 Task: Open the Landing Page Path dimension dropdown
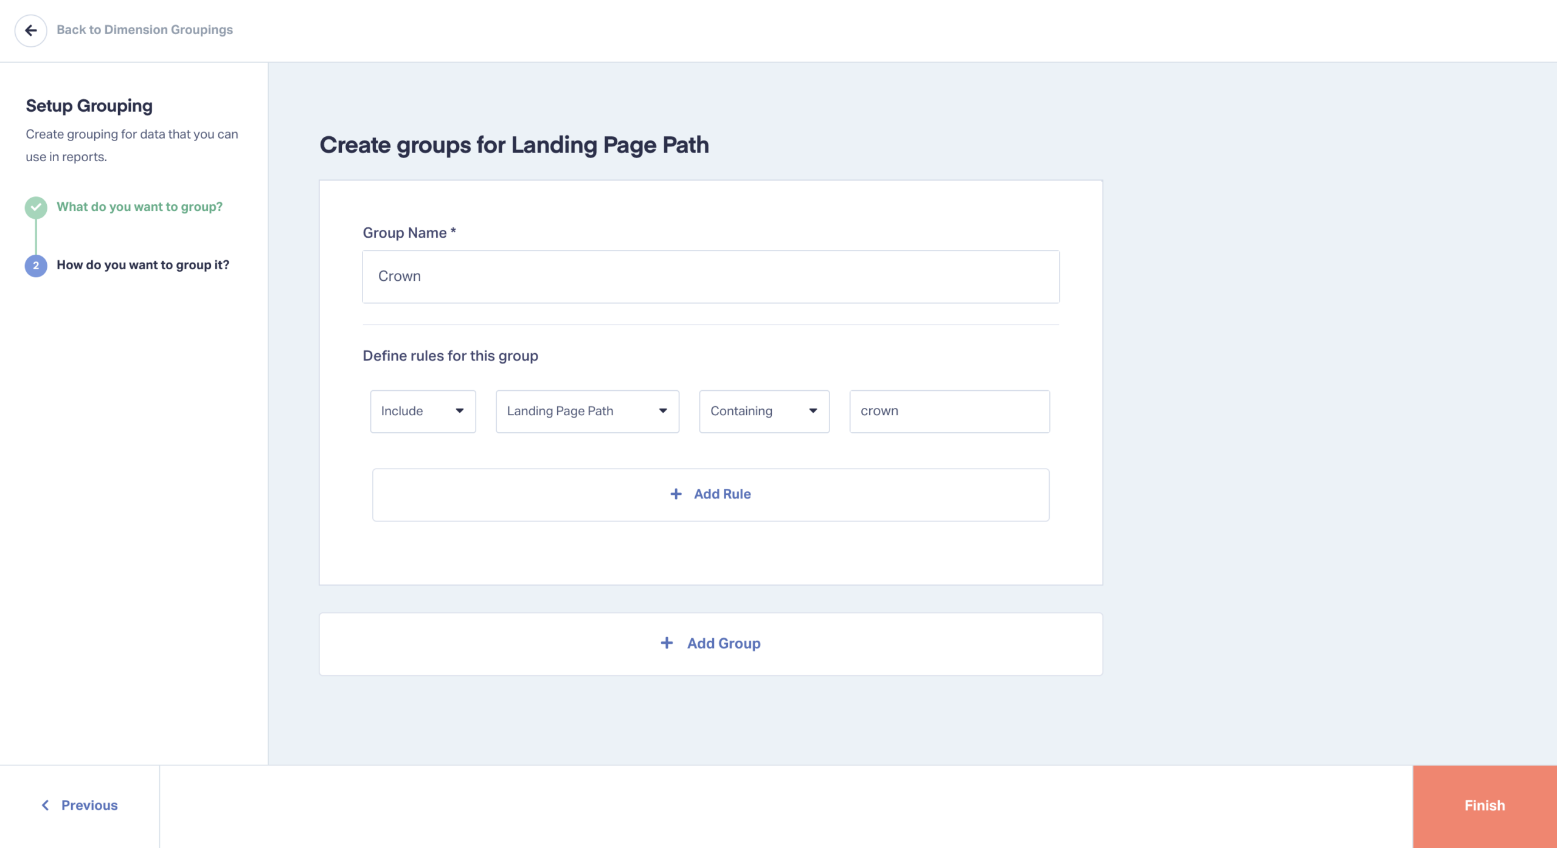pyautogui.click(x=587, y=412)
